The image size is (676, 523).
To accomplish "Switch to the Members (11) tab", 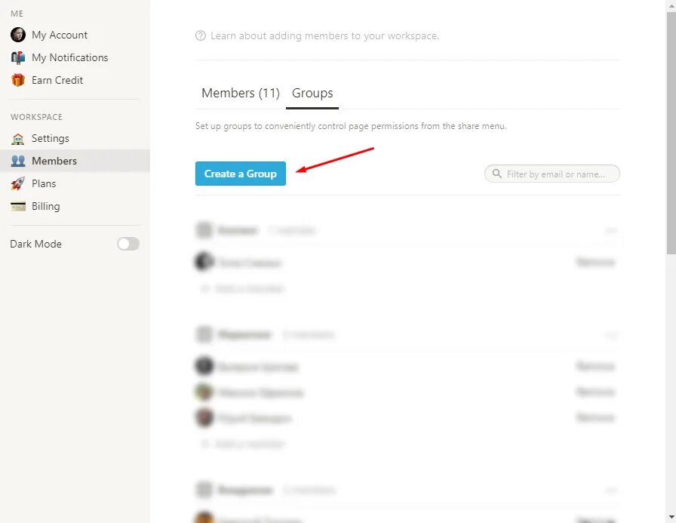I will click(x=241, y=93).
